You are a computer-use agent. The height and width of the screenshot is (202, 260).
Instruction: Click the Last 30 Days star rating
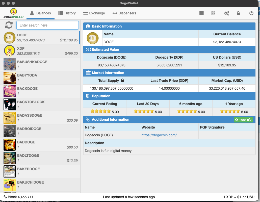pos(144,111)
